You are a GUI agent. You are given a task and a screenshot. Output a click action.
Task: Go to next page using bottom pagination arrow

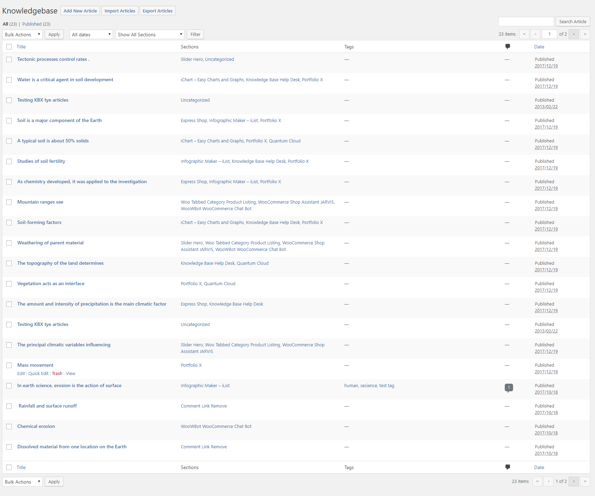pyautogui.click(x=574, y=481)
